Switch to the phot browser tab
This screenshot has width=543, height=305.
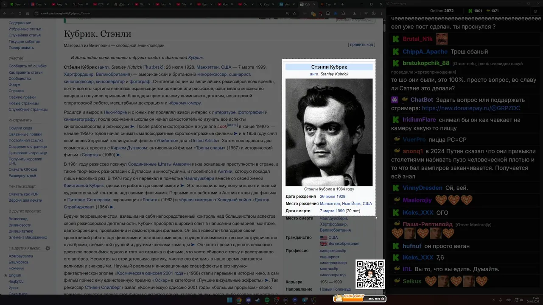click(x=288, y=4)
